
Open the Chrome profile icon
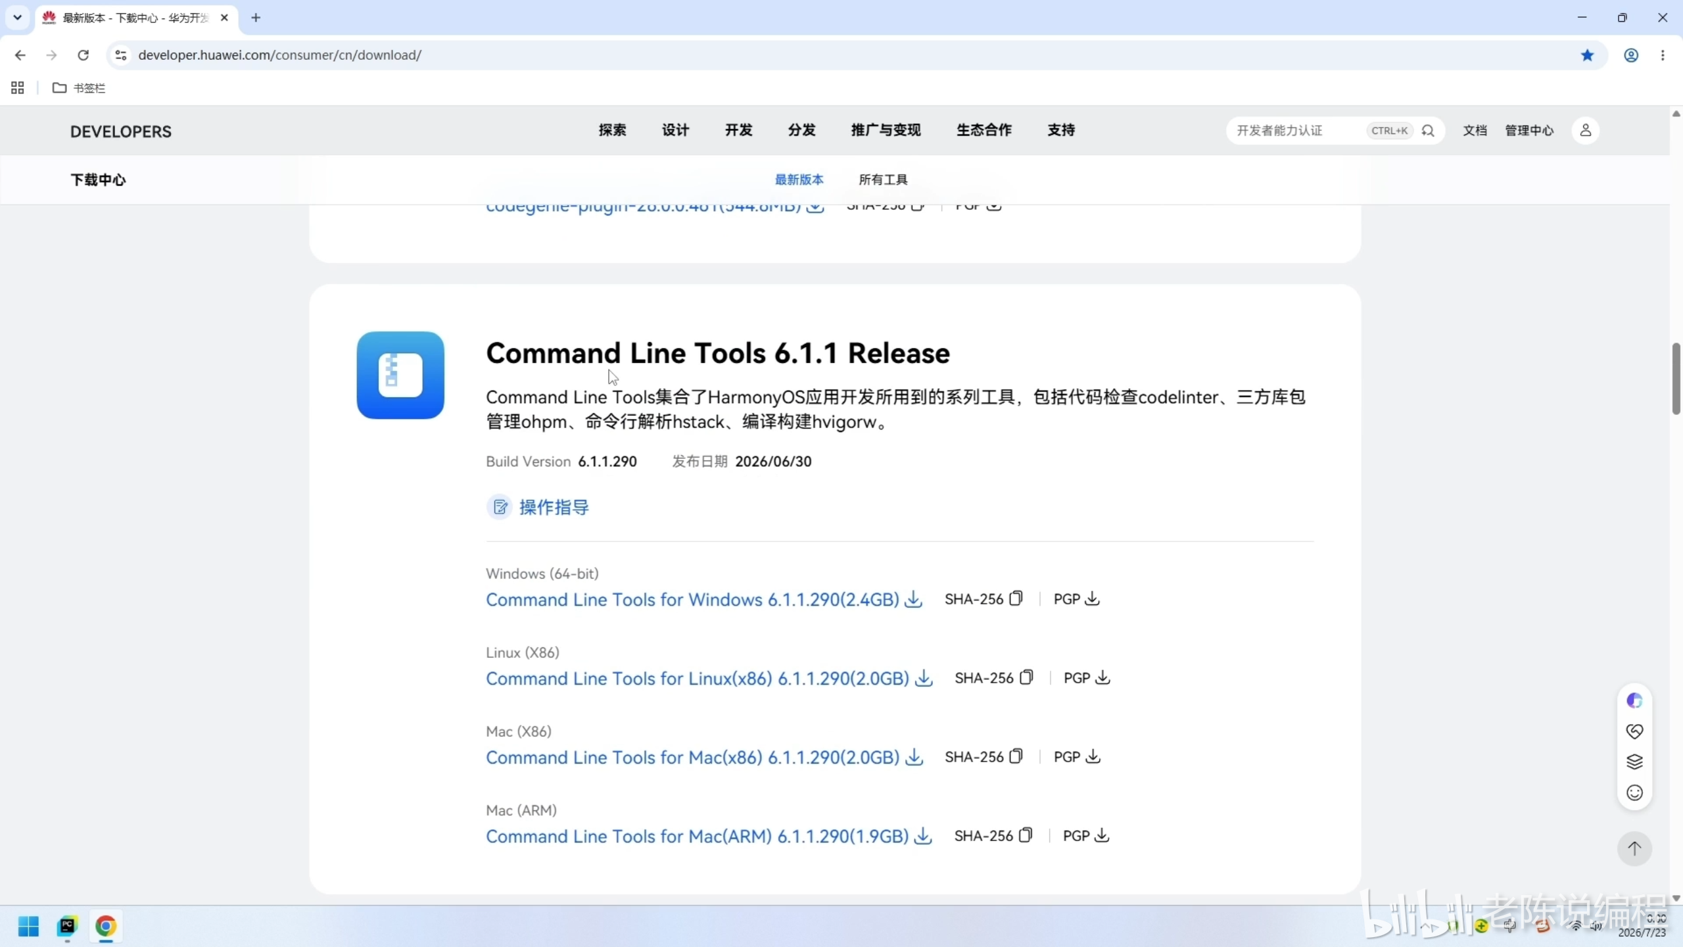[x=1631, y=55]
